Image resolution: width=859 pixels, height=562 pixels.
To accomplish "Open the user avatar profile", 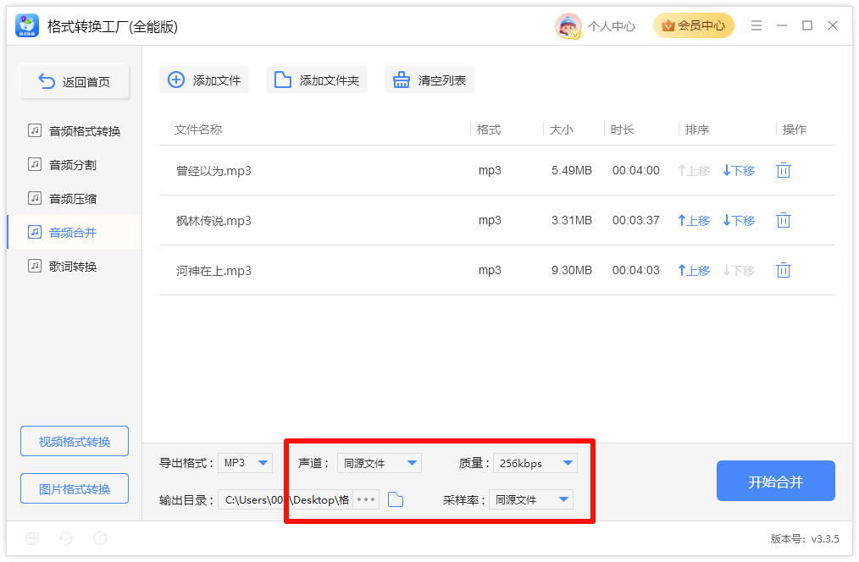I will pyautogui.click(x=568, y=25).
